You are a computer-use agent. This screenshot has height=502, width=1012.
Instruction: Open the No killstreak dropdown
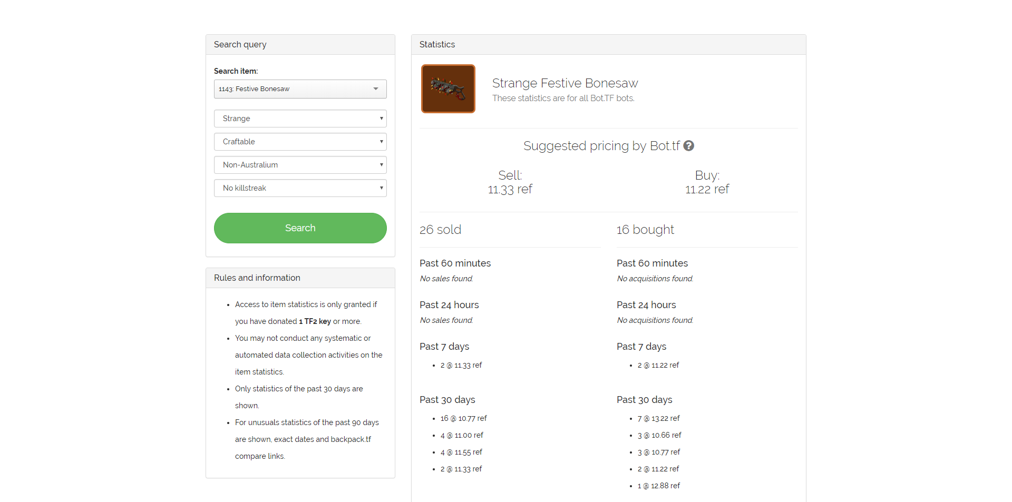click(300, 188)
